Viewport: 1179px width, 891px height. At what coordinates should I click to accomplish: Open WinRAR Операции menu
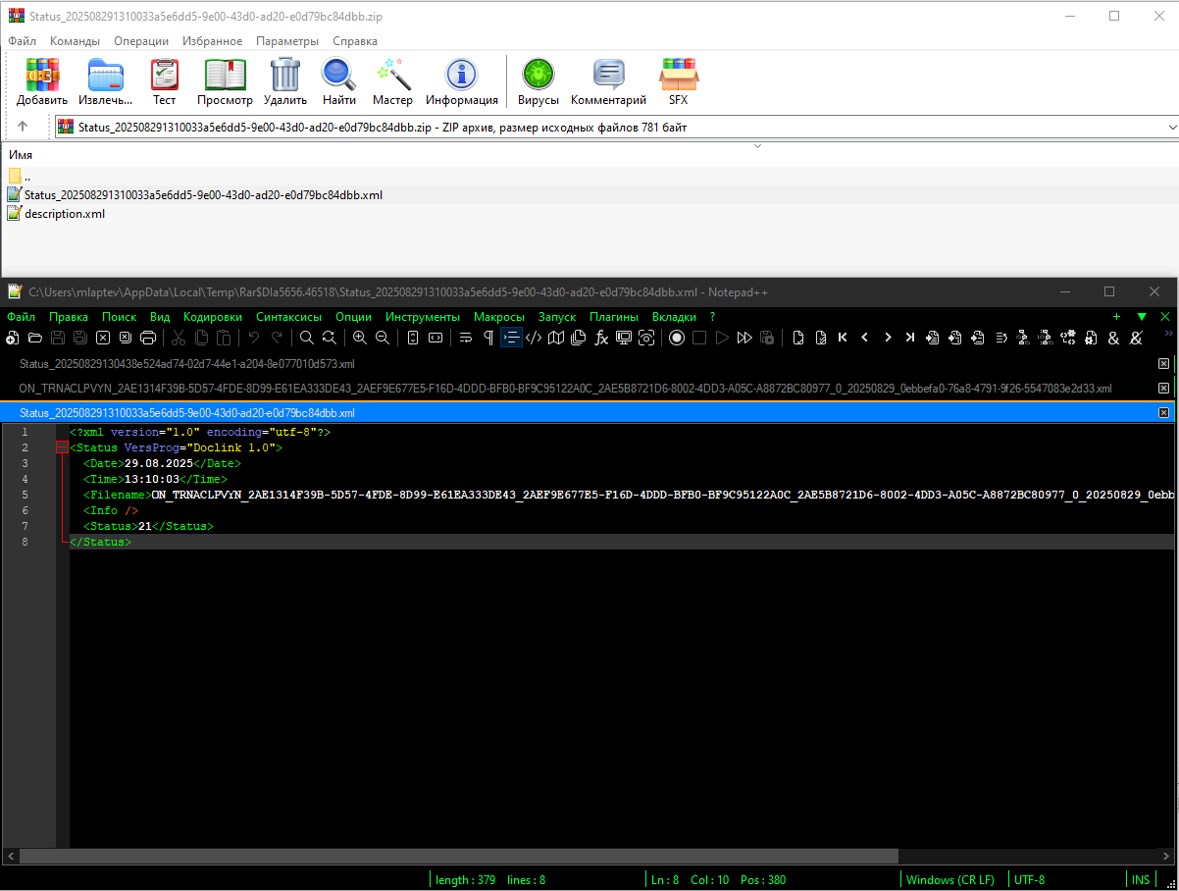point(141,41)
